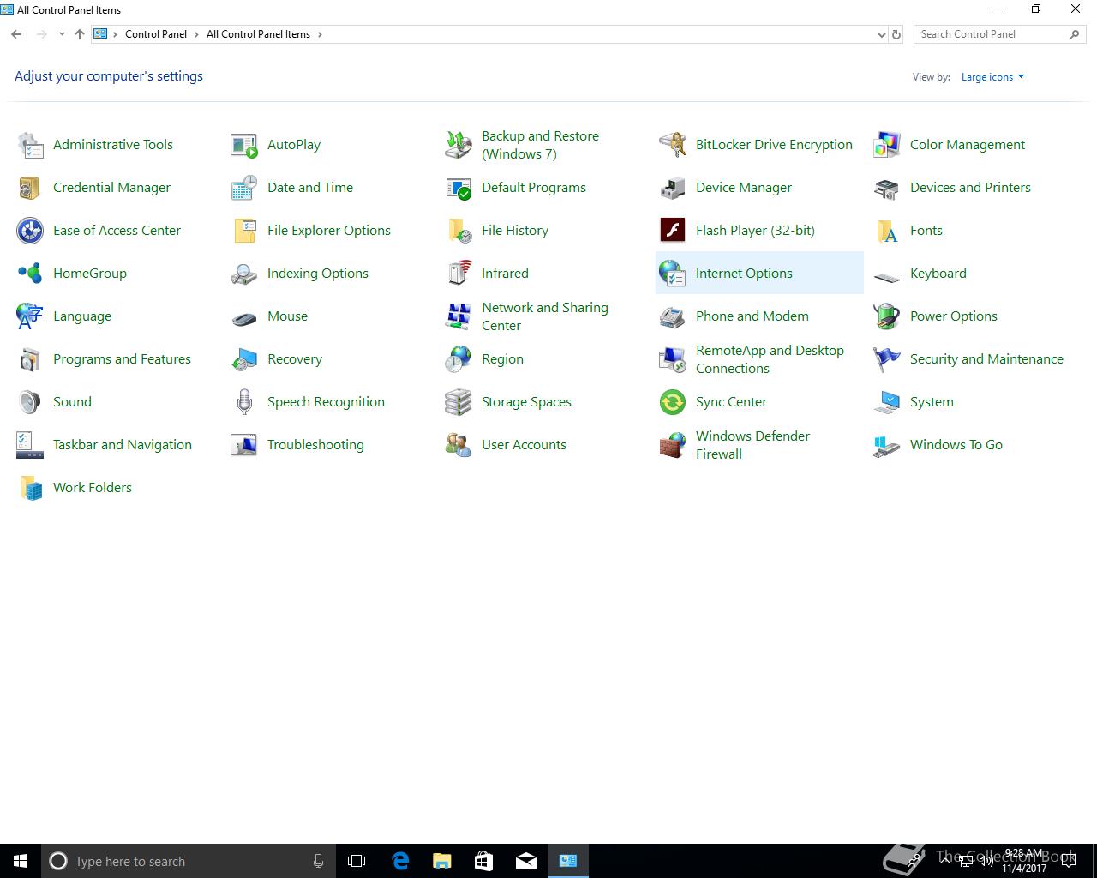Open the Ease of Access Center icon

click(30, 231)
